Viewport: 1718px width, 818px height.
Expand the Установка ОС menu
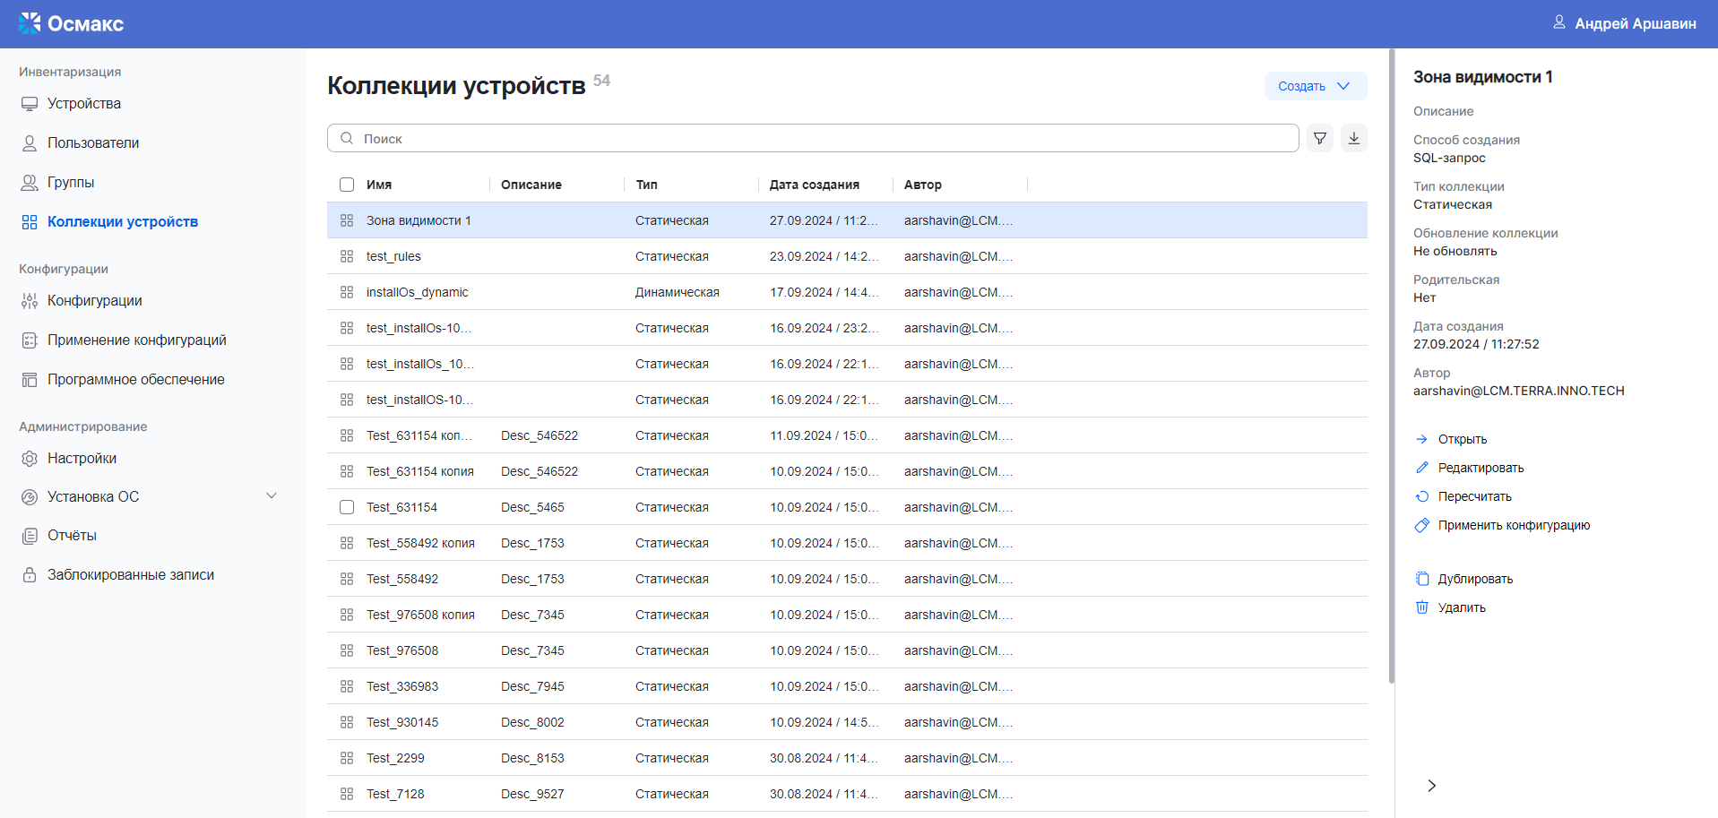tap(272, 496)
